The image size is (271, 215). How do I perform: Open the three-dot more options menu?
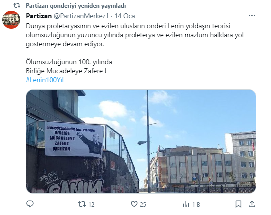tap(252, 16)
